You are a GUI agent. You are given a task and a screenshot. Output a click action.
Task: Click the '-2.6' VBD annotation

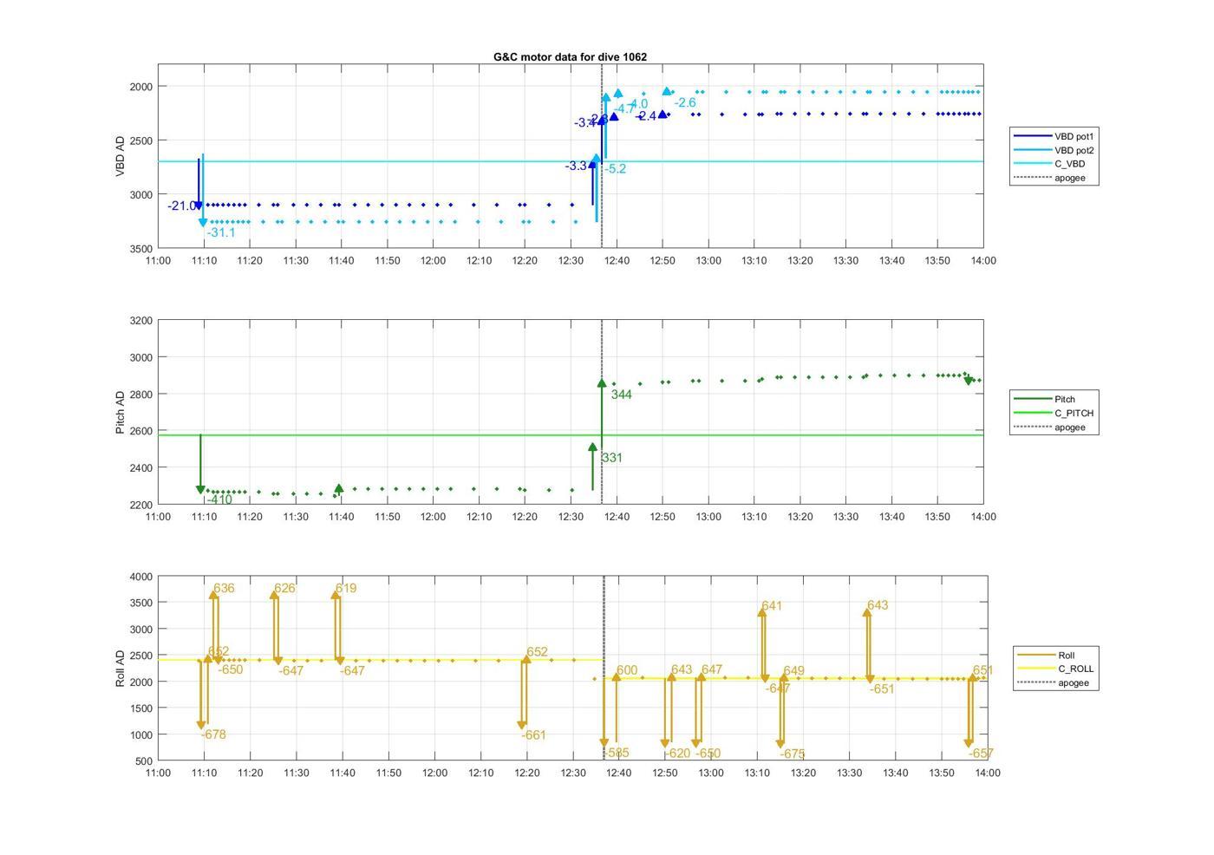coord(685,102)
